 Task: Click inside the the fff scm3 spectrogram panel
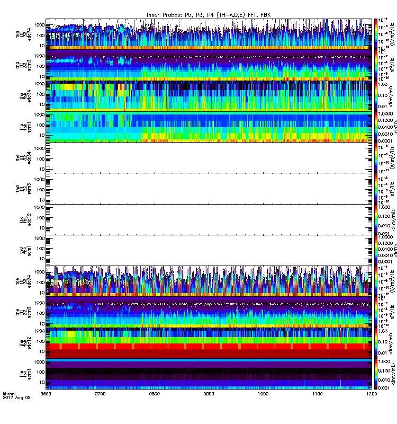pos(209,312)
